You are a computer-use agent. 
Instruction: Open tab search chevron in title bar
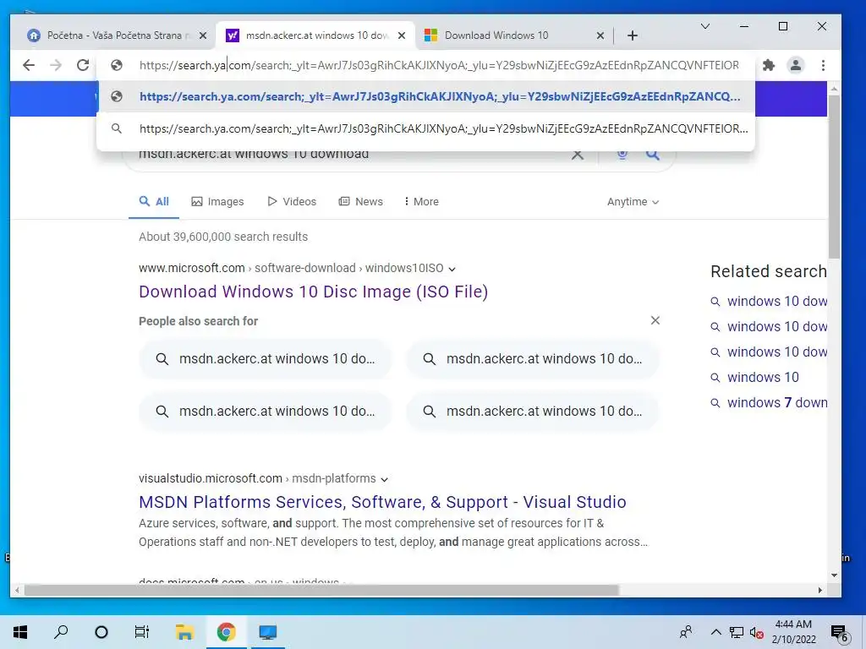click(705, 26)
